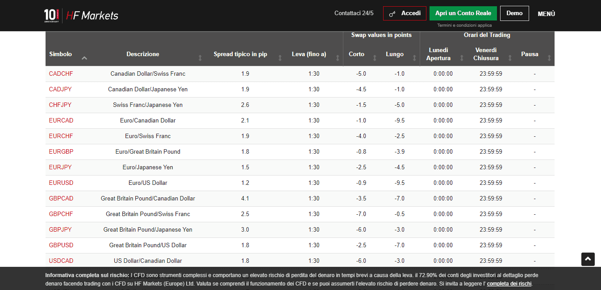Click the sort icon on Descrizione column

pos(200,58)
